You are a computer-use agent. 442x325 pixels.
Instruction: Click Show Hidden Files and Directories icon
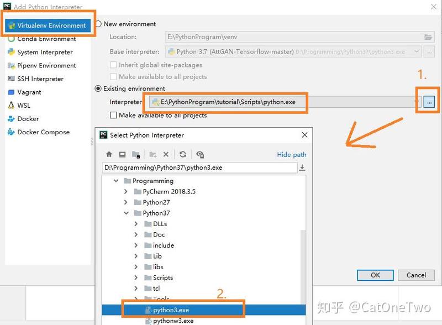point(200,154)
